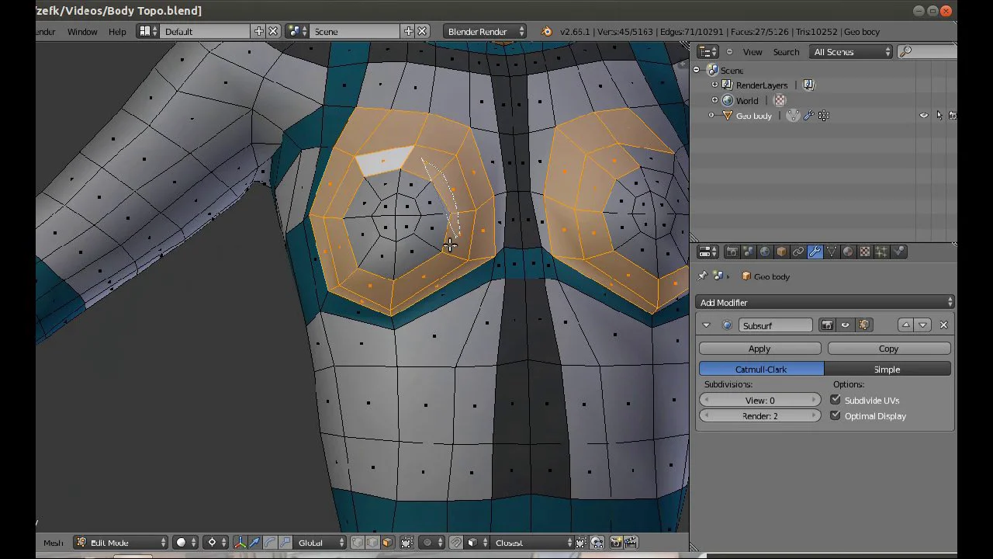Image resolution: width=993 pixels, height=559 pixels.
Task: Disable Optimal Display checkbox
Action: [836, 415]
